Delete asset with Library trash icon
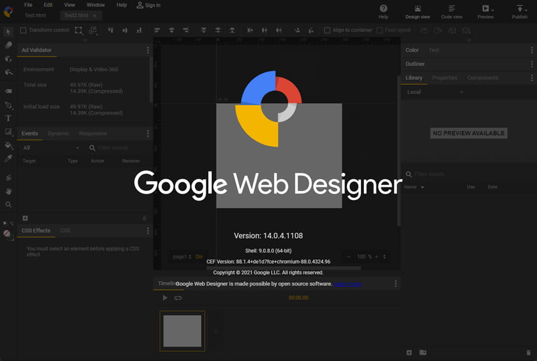 click(x=528, y=352)
